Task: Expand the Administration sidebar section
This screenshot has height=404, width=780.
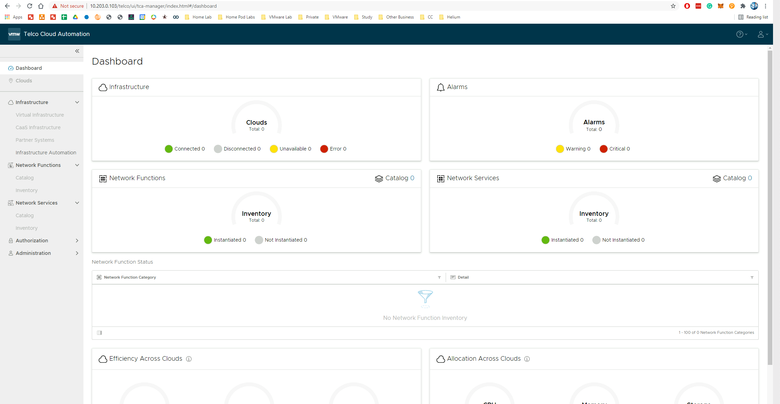Action: pos(77,253)
